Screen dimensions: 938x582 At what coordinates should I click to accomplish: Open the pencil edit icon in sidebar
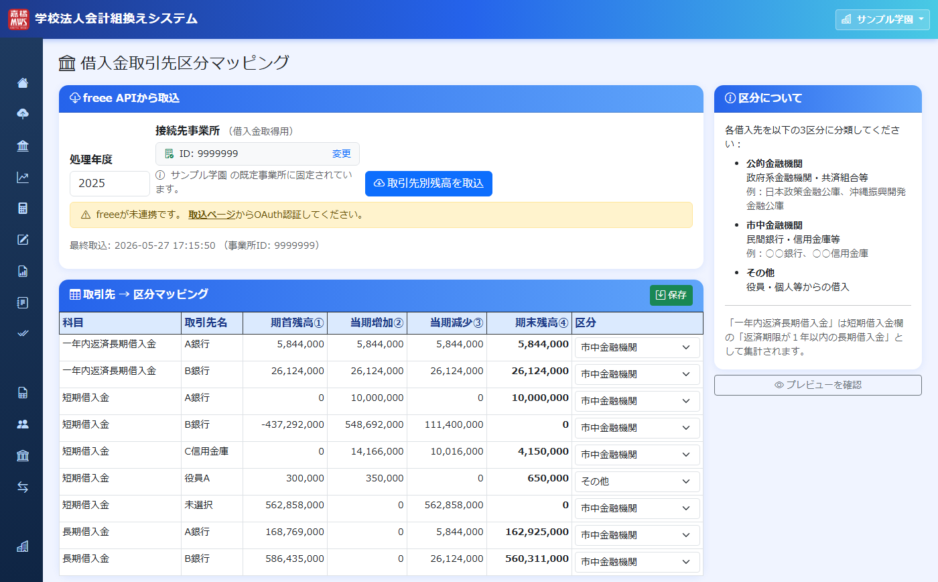coord(23,240)
